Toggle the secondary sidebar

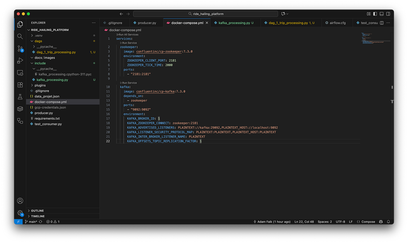[388, 13]
